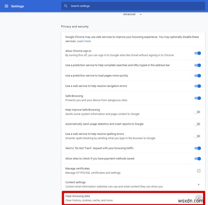Open Manage certificates row
The width and height of the screenshot is (208, 205).
(133, 171)
